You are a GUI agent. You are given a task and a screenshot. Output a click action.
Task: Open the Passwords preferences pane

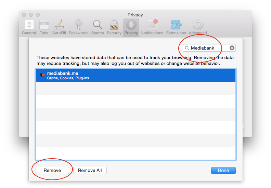(78, 27)
